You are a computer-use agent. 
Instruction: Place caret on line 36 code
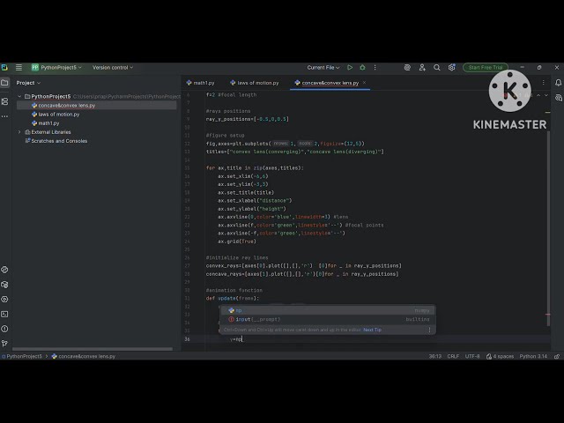[x=236, y=339]
